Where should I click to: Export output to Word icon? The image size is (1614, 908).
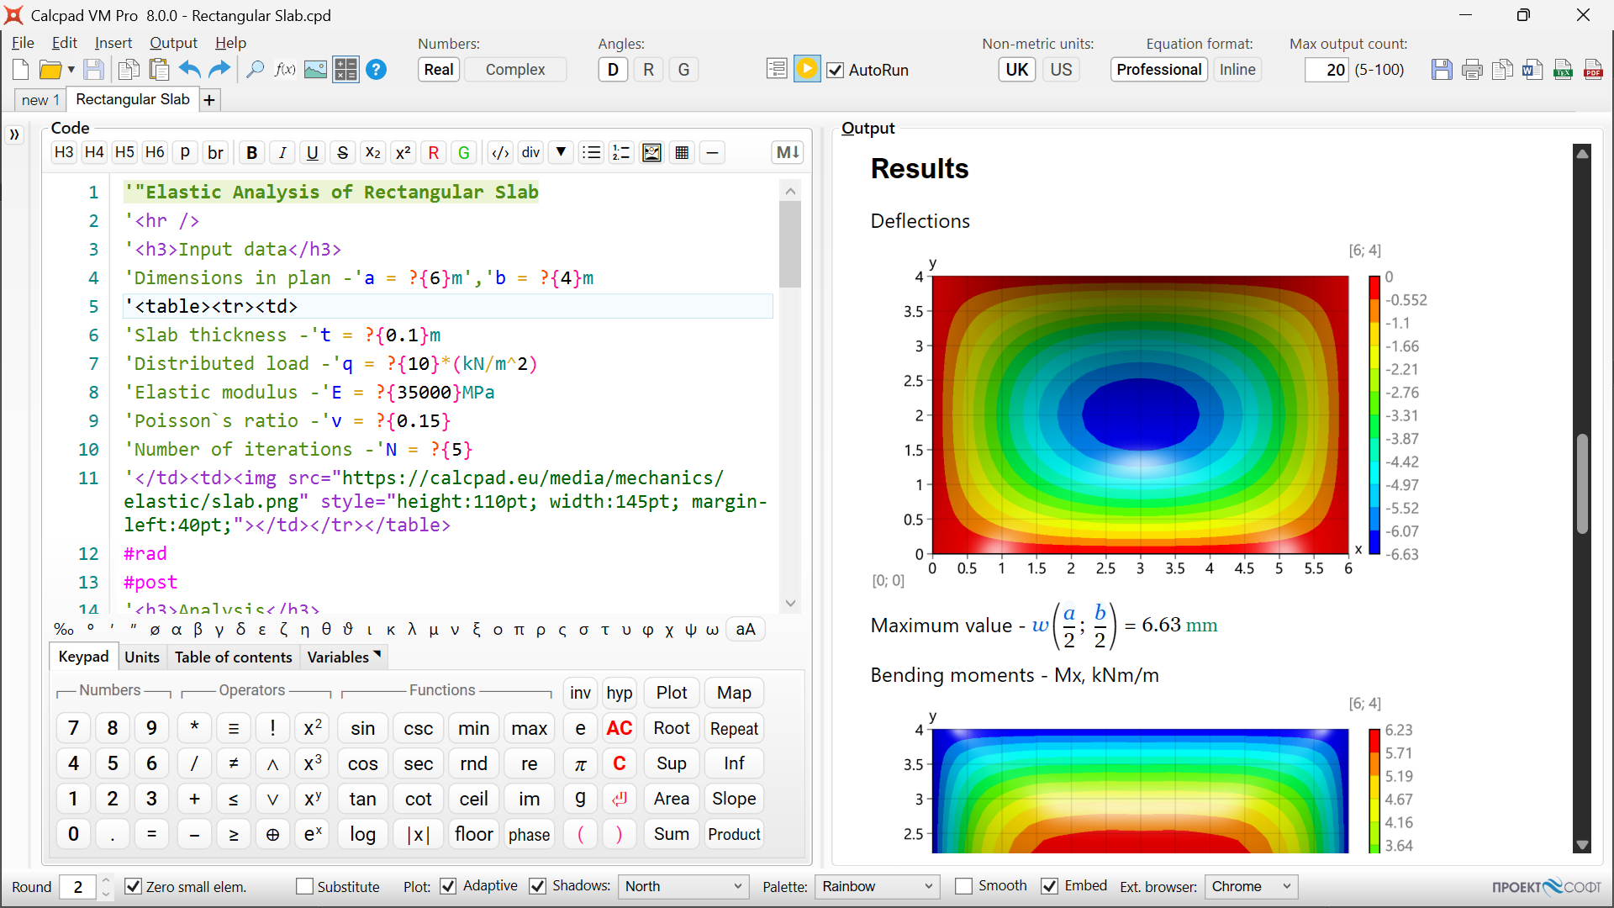click(x=1532, y=70)
